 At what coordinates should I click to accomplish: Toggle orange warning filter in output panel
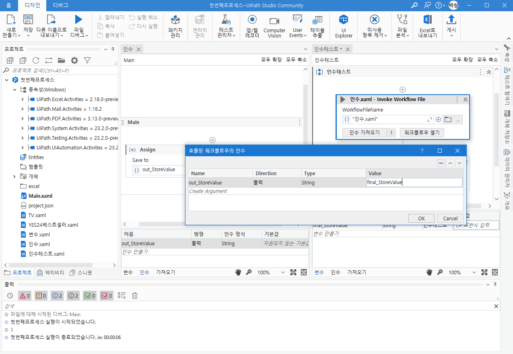point(41,296)
